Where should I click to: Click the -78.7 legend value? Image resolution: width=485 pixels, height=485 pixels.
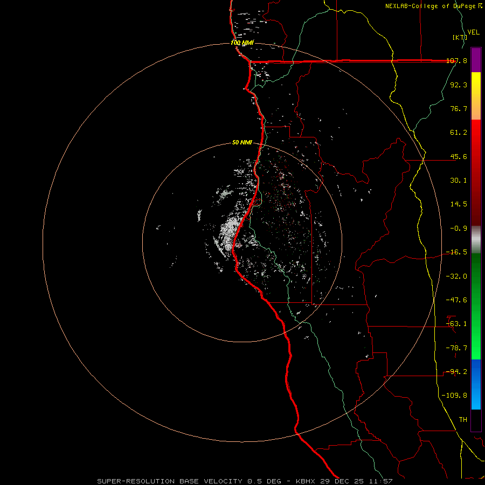[x=457, y=348]
